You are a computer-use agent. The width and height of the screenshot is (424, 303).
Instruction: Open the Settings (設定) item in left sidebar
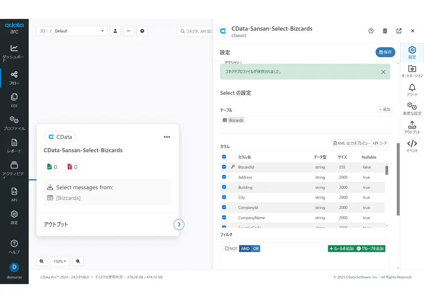(x=14, y=218)
